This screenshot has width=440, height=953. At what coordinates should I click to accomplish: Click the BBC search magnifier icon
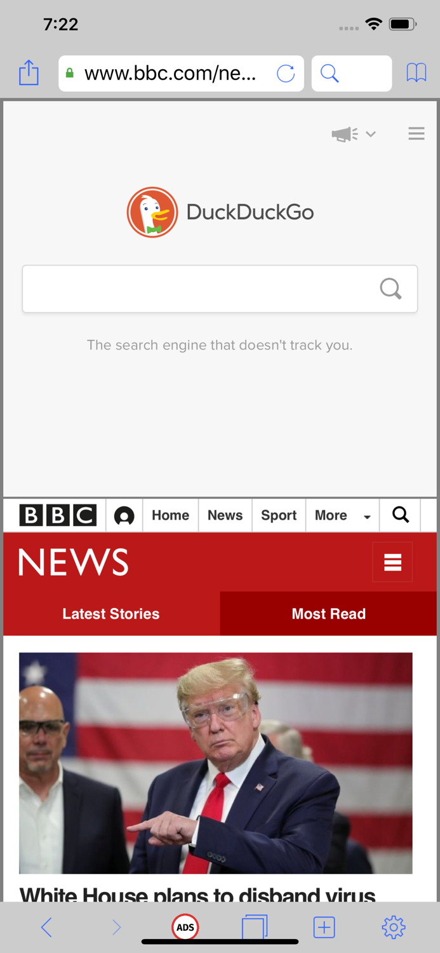(x=401, y=515)
